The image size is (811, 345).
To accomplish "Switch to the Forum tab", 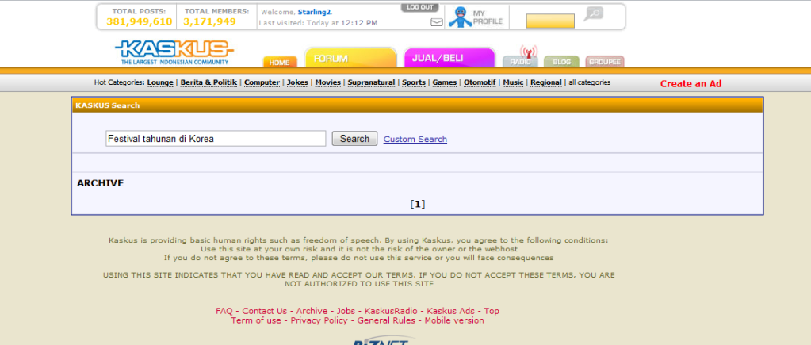I will tap(350, 58).
